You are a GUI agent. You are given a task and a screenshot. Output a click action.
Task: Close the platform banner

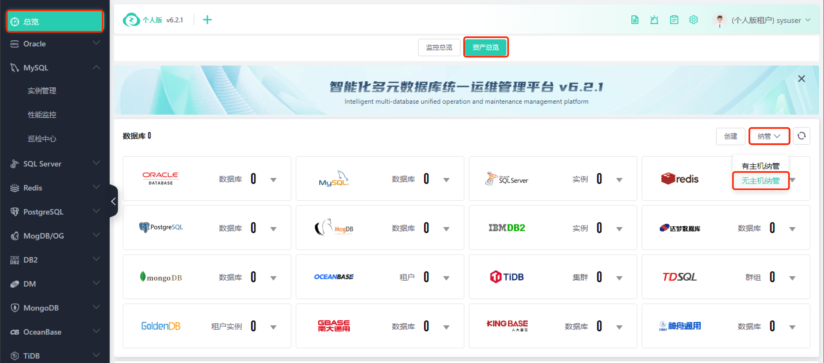pos(801,78)
